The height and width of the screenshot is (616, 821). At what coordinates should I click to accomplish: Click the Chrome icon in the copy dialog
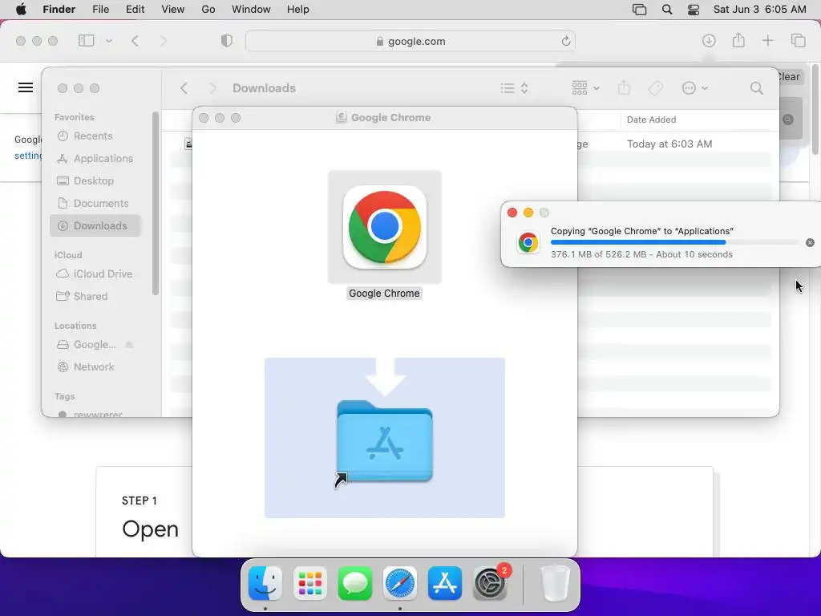528,242
